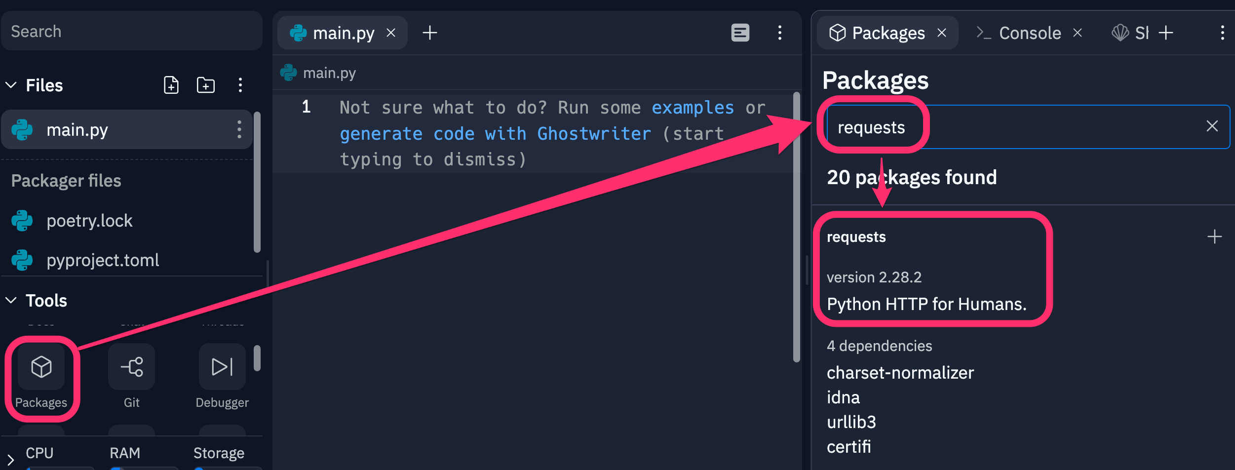Clear the package search field
Image resolution: width=1235 pixels, height=470 pixels.
[1212, 126]
